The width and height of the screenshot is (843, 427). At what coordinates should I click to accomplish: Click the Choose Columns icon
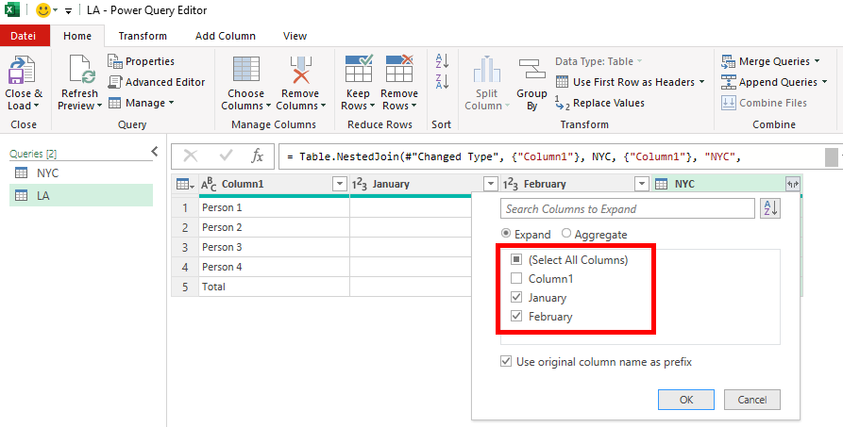click(x=245, y=72)
